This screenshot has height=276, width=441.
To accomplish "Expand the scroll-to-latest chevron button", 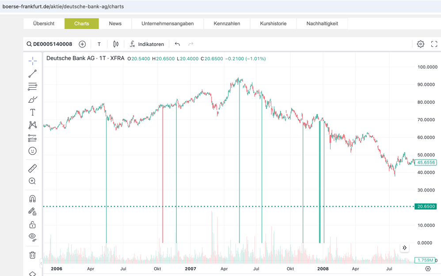I will pyautogui.click(x=404, y=248).
